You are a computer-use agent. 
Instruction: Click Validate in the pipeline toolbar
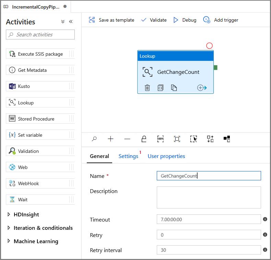[154, 20]
